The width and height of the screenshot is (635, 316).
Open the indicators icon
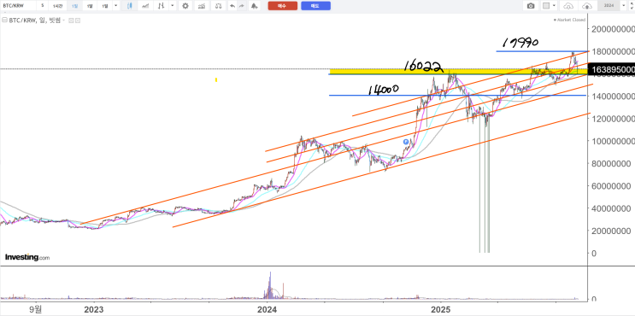(x=202, y=6)
